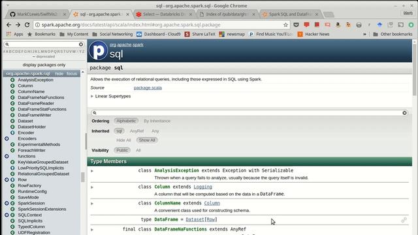Click the companion object icon beside Row
This screenshot has height=235, width=418.
(7, 180)
